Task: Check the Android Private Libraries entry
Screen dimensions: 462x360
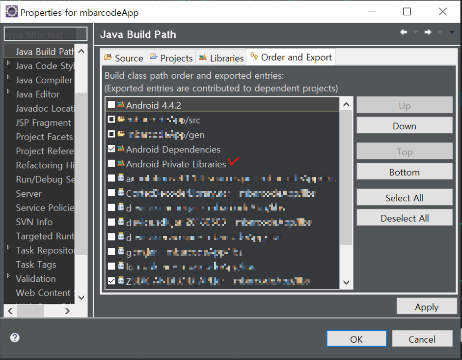Action: tap(111, 163)
